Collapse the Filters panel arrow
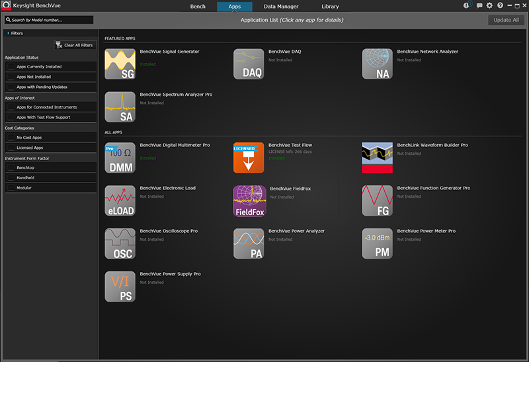The height and width of the screenshot is (397, 529). pos(7,32)
